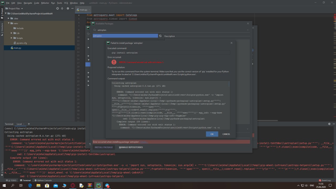Screen dimensions: 336x189
Task: Click the collapse all icon in project panel
Action: [x=62, y=8]
